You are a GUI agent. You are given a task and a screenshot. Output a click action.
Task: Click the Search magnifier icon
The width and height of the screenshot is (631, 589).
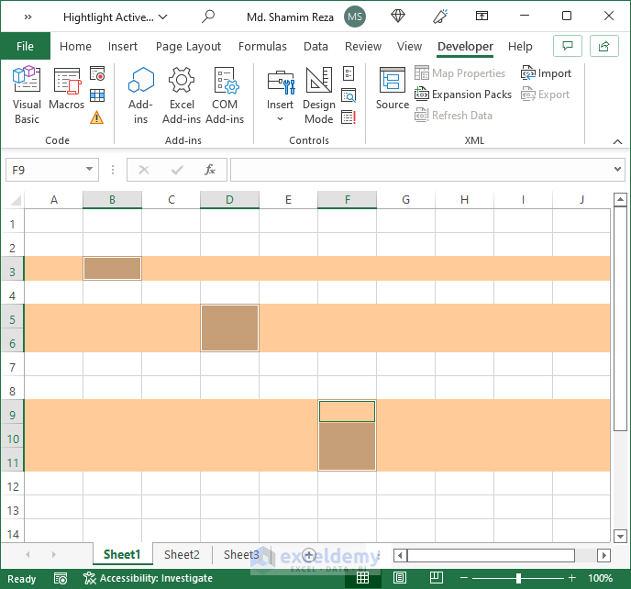coord(208,17)
